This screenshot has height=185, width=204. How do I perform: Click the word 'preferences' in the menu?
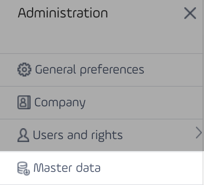tap(112, 70)
